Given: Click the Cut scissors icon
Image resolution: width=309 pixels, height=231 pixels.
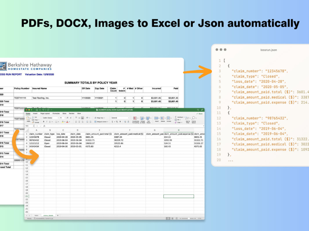Looking at the screenshot, I should (33, 117).
